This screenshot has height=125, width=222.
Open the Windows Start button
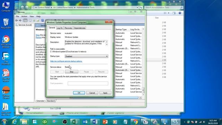coord(4,122)
